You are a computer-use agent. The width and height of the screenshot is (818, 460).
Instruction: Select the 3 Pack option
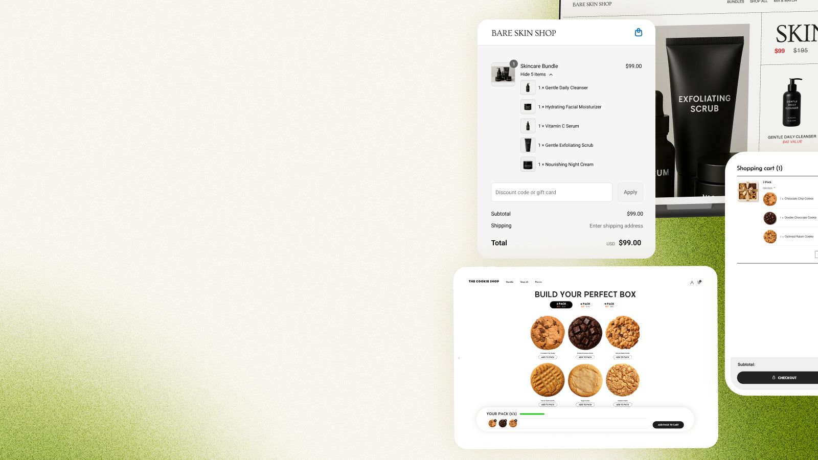point(561,305)
